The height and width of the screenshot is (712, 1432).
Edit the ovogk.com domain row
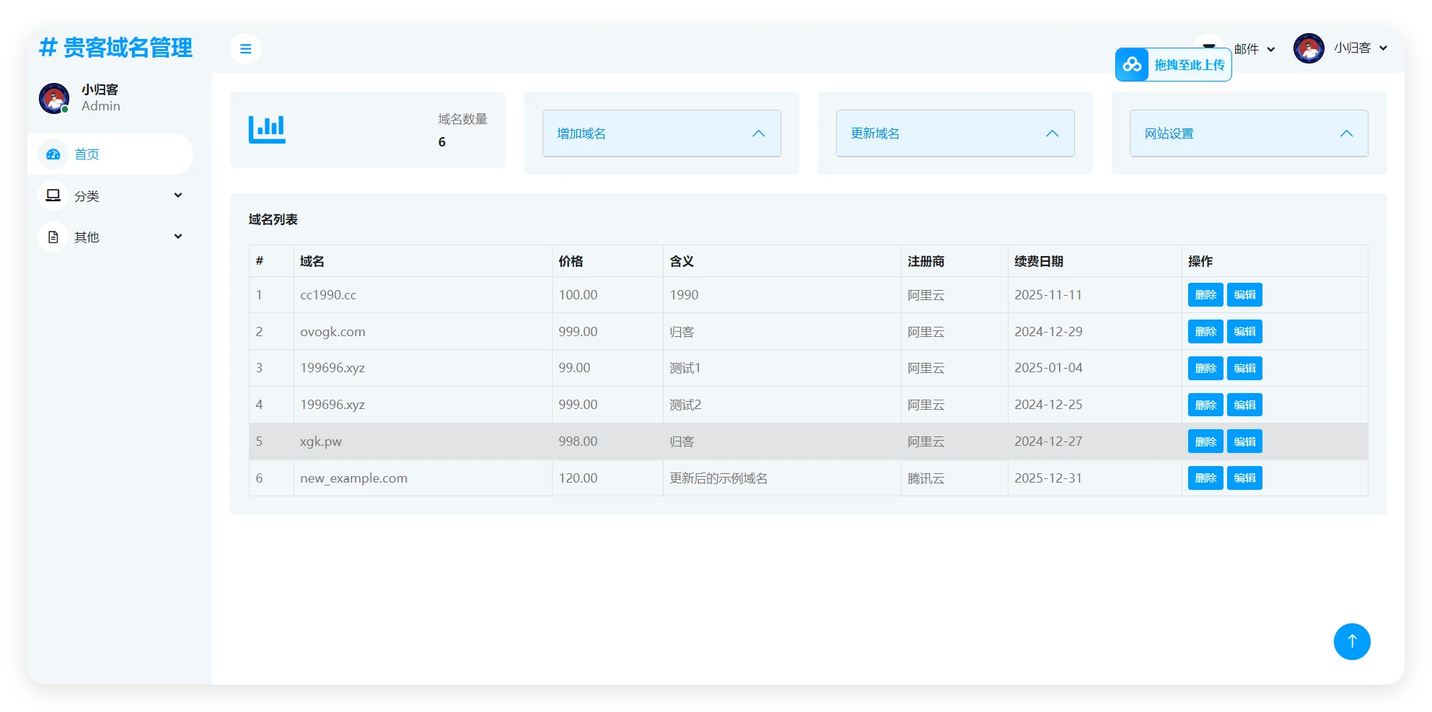1244,332
